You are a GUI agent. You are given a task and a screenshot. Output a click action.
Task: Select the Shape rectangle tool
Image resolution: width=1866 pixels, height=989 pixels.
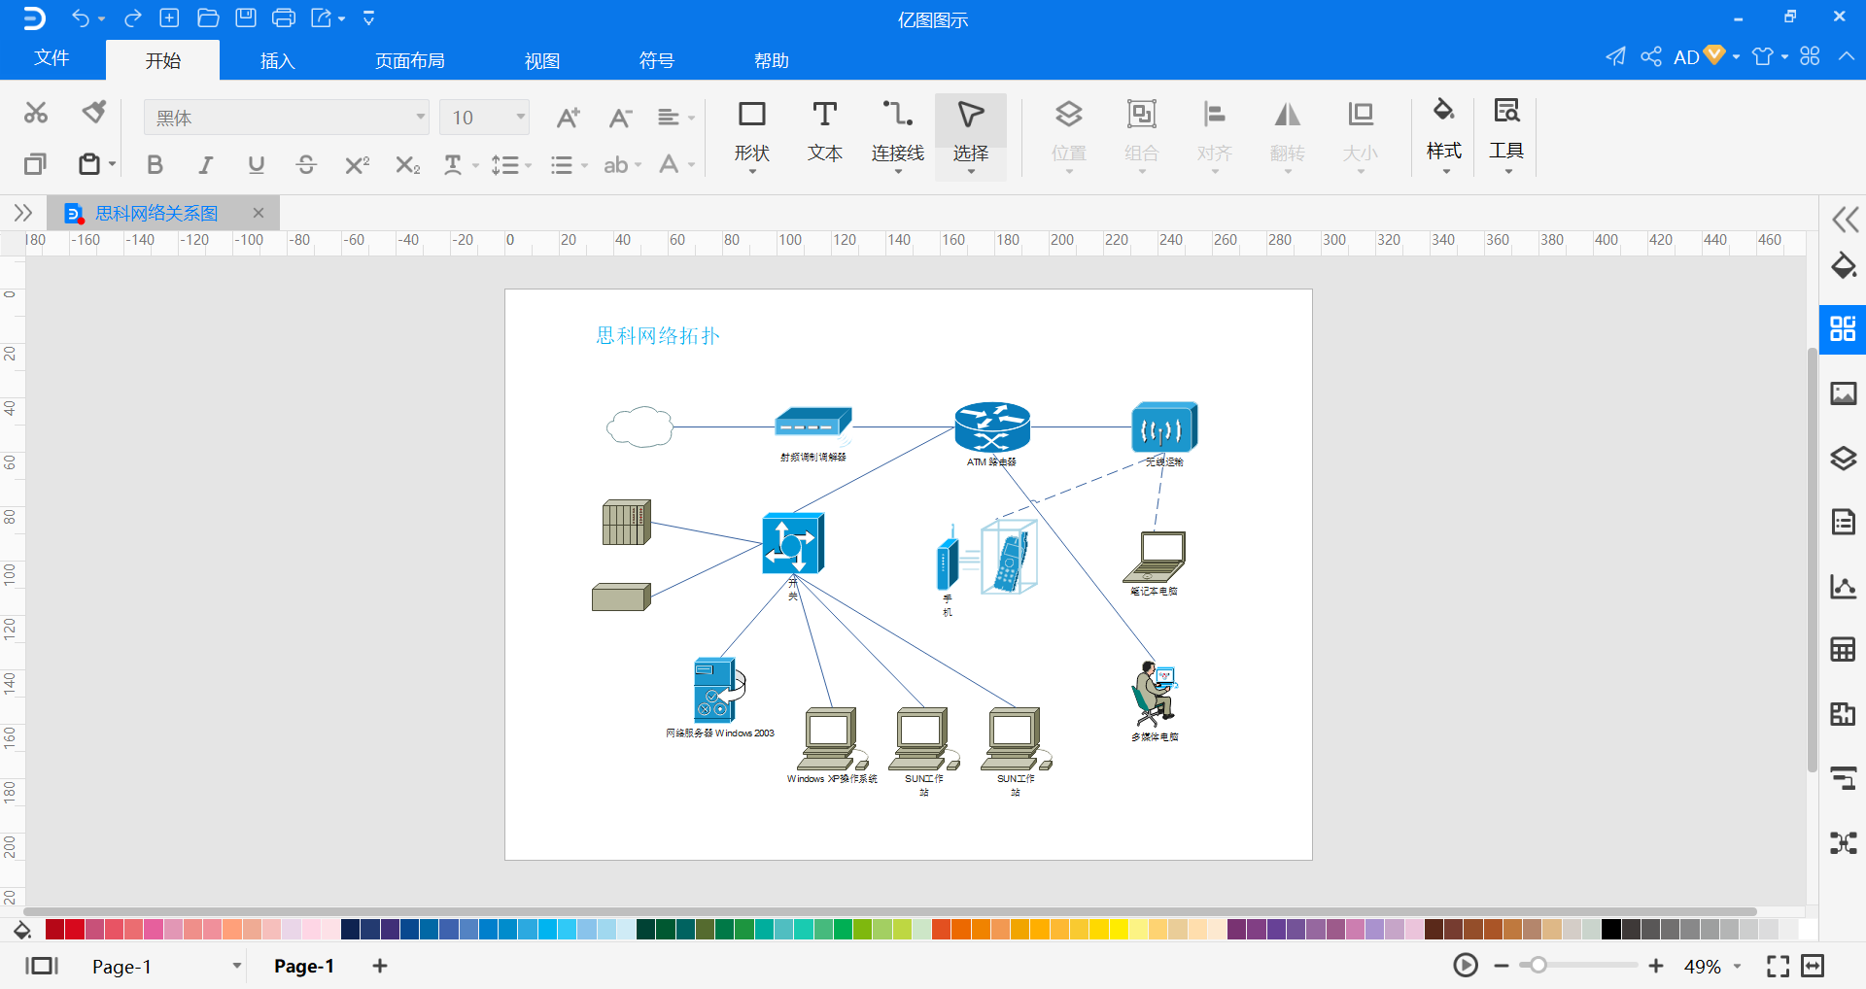752,135
